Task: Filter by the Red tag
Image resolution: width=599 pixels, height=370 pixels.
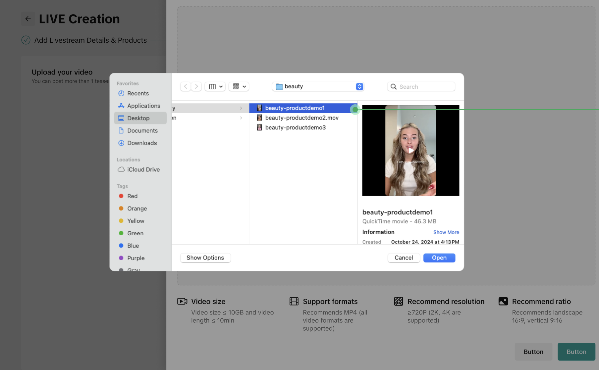Action: coord(132,196)
